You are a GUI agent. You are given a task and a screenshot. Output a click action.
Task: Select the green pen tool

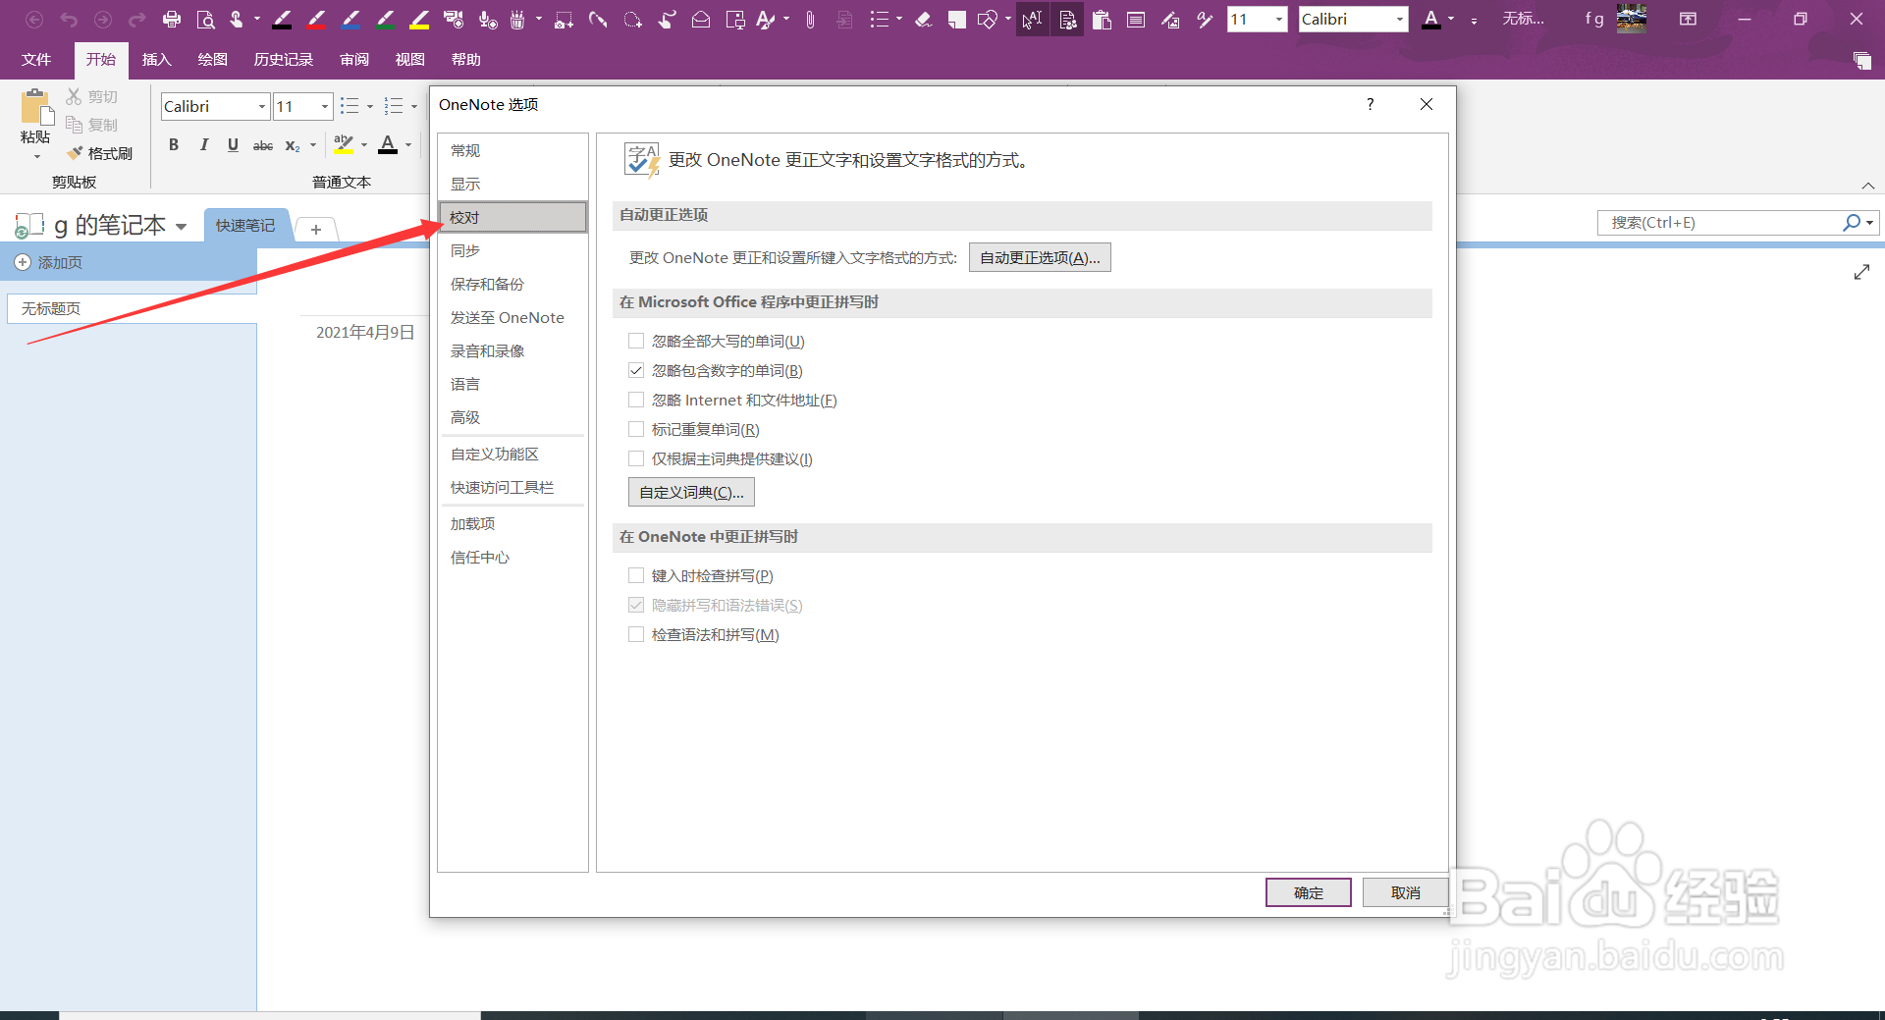pyautogui.click(x=385, y=19)
